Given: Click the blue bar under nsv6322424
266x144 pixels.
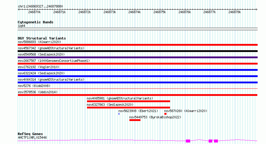Looking at the screenshot, I should click(137, 76).
